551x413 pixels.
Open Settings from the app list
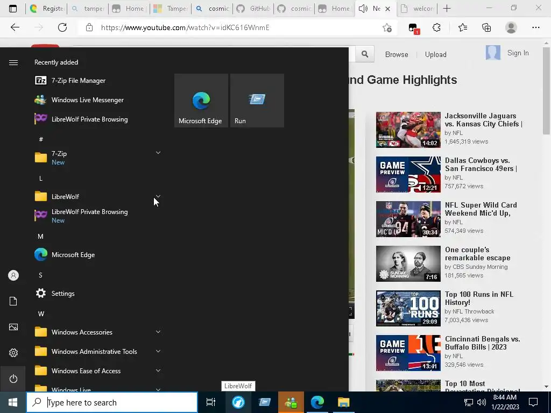[98, 293]
